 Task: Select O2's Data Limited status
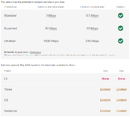click(121, 100)
